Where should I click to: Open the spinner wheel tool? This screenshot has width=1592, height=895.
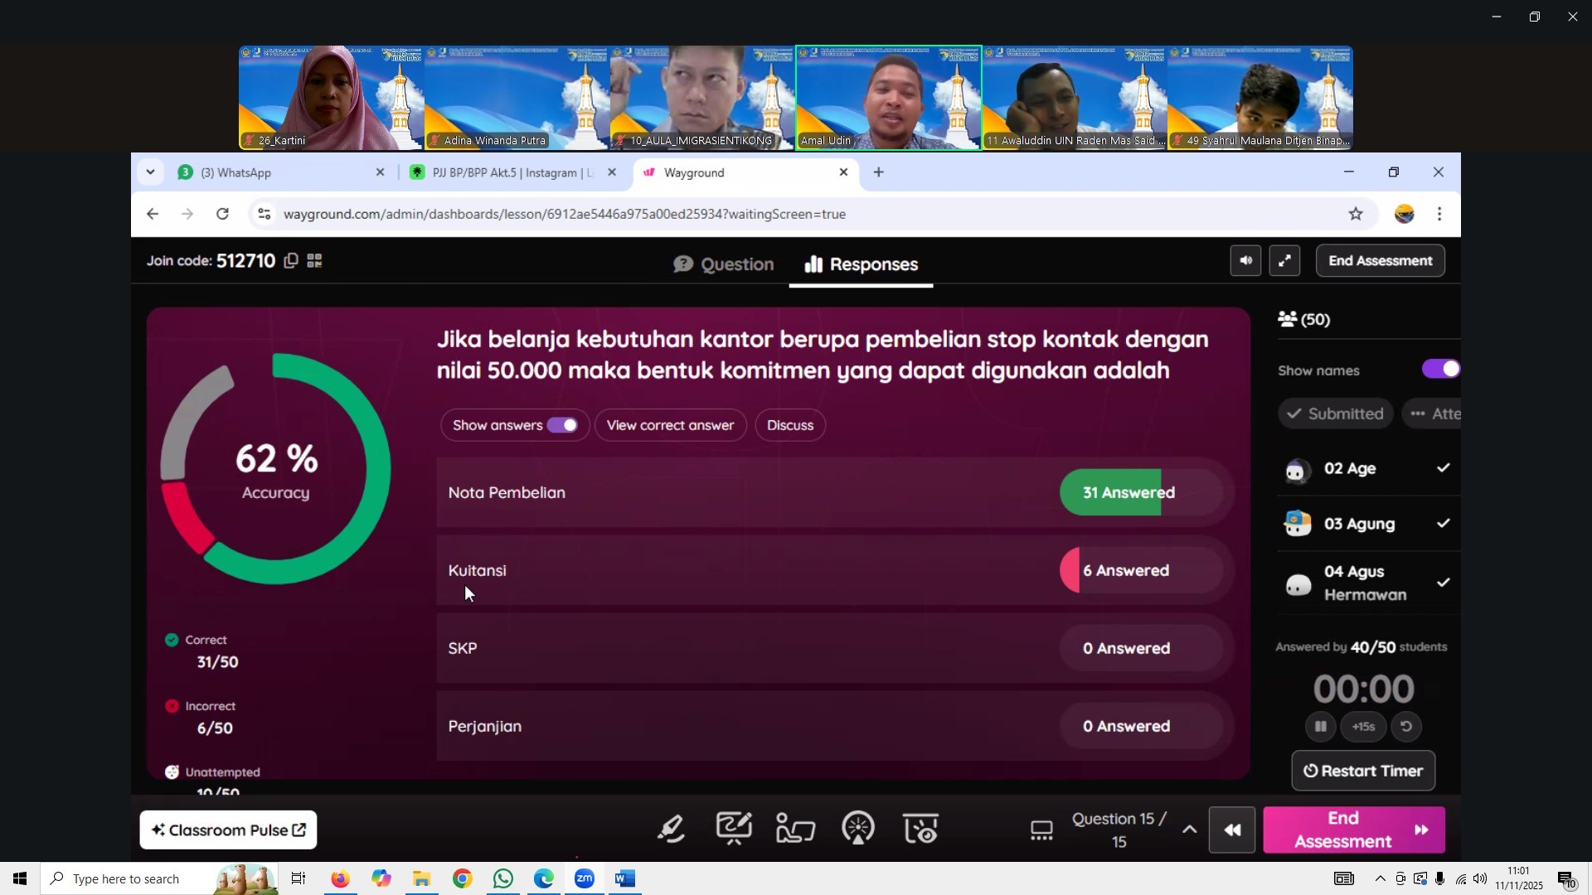(858, 830)
